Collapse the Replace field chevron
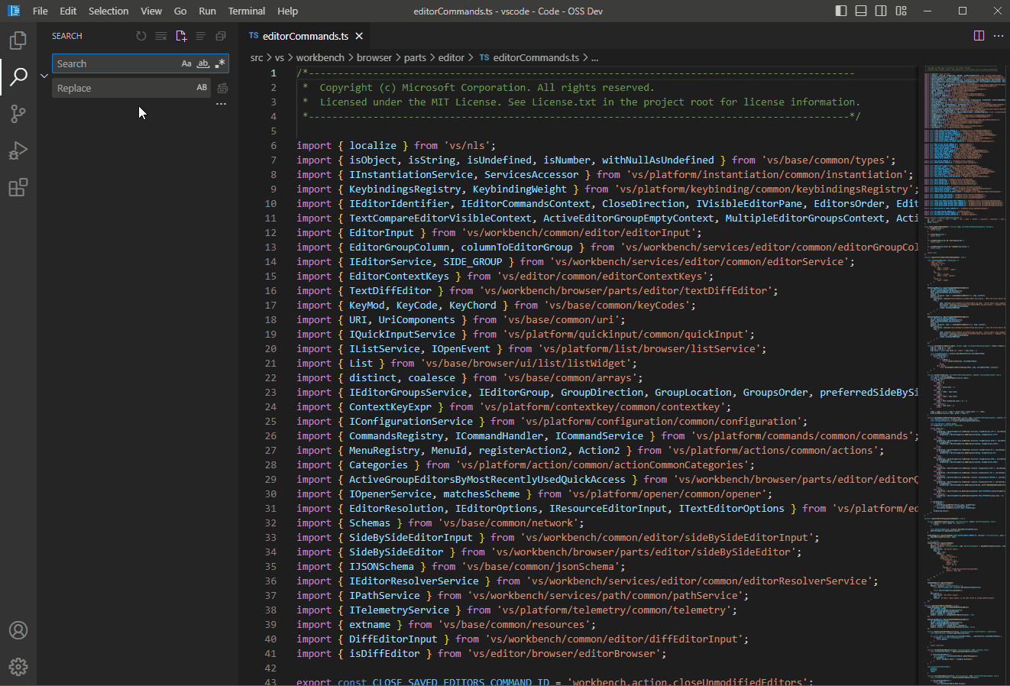The width and height of the screenshot is (1010, 686). coord(44,76)
